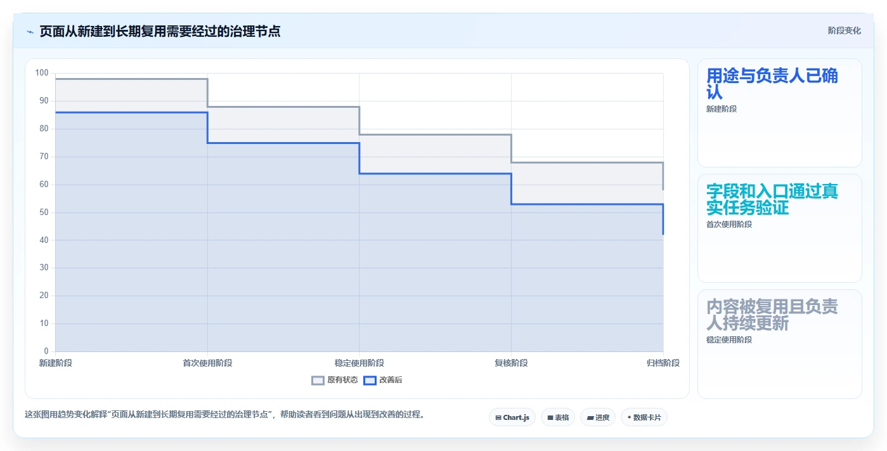
Task: Click the 50 y-axis value
Action: point(44,212)
